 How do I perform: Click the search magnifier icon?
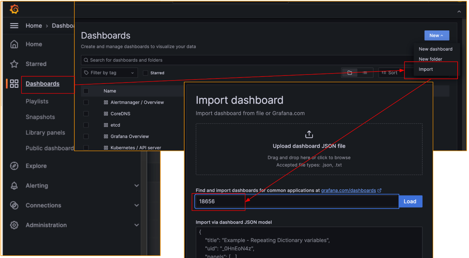86,60
